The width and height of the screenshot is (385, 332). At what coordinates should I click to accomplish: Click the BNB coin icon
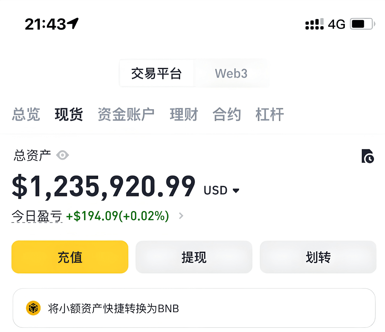33,308
